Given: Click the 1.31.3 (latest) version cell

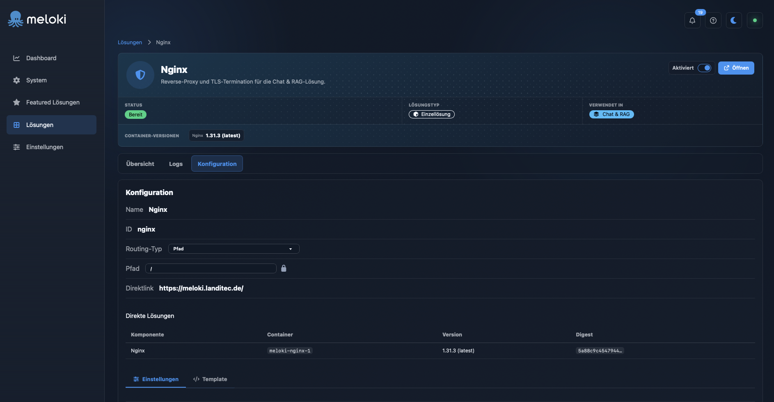Looking at the screenshot, I should tap(458, 351).
